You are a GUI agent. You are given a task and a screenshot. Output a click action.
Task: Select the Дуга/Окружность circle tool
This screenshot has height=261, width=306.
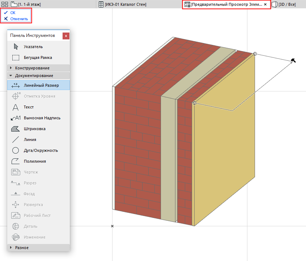[38, 150]
